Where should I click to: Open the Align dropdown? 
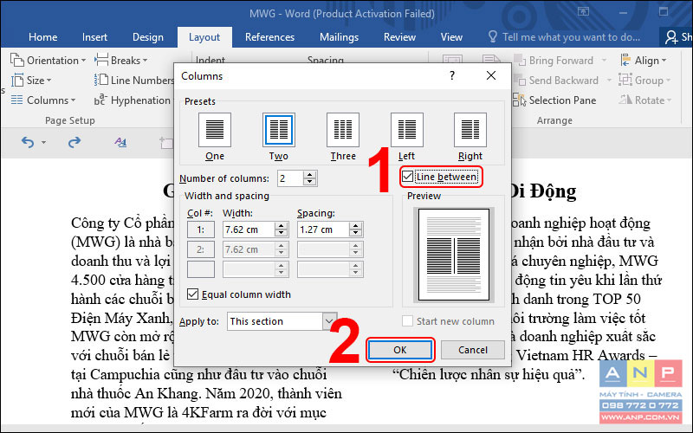click(x=644, y=60)
